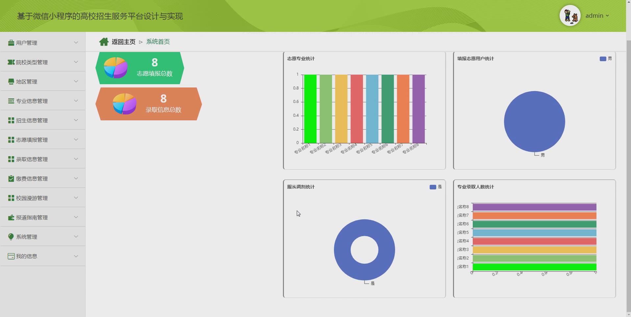
Task: Click the wallet icon beside 报道指南管理
Action: 11,217
